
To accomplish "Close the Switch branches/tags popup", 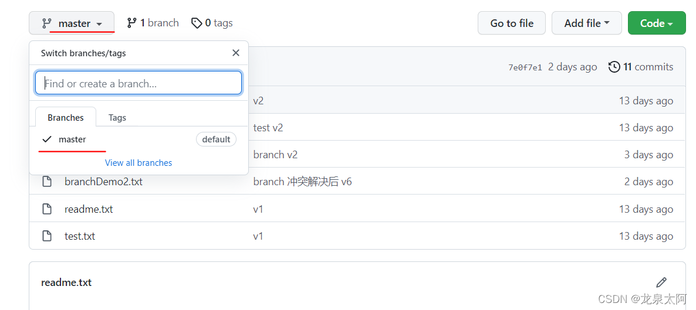I will 236,53.
